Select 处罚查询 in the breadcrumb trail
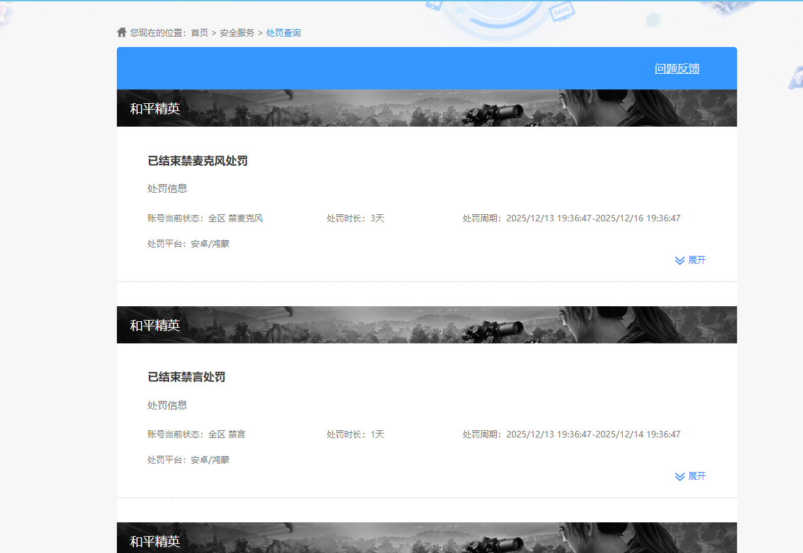Image resolution: width=803 pixels, height=553 pixels. [x=283, y=32]
